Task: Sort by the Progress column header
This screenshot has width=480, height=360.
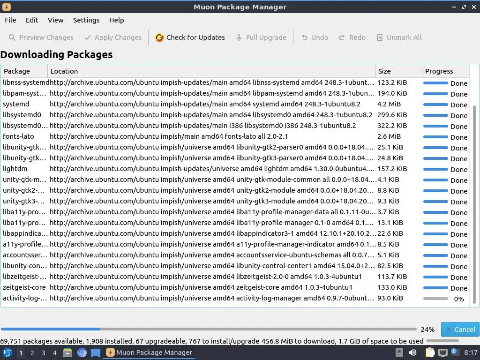Action: click(446, 71)
